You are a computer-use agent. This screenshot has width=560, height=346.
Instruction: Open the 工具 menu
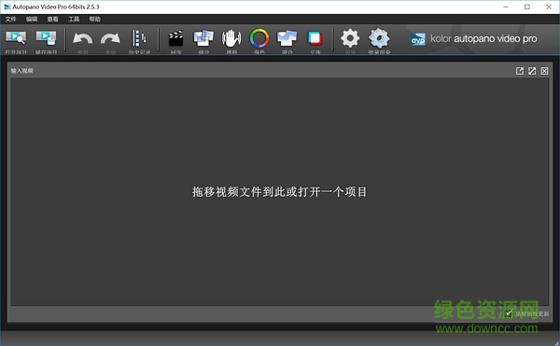click(x=74, y=19)
